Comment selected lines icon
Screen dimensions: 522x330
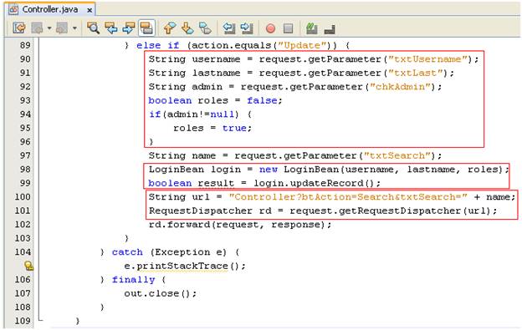coord(311,28)
